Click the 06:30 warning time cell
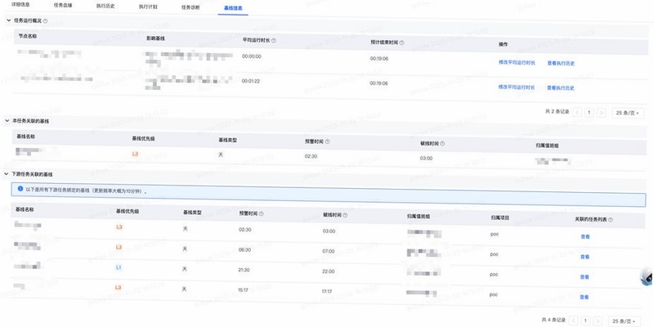This screenshot has width=654, height=327. click(244, 250)
